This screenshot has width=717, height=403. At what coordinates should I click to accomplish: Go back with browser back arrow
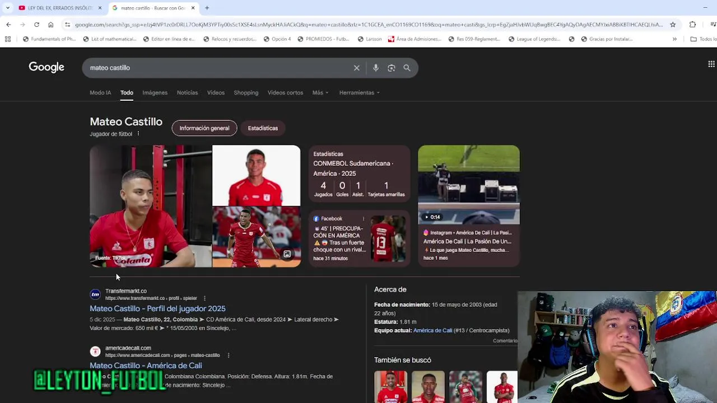[8, 25]
